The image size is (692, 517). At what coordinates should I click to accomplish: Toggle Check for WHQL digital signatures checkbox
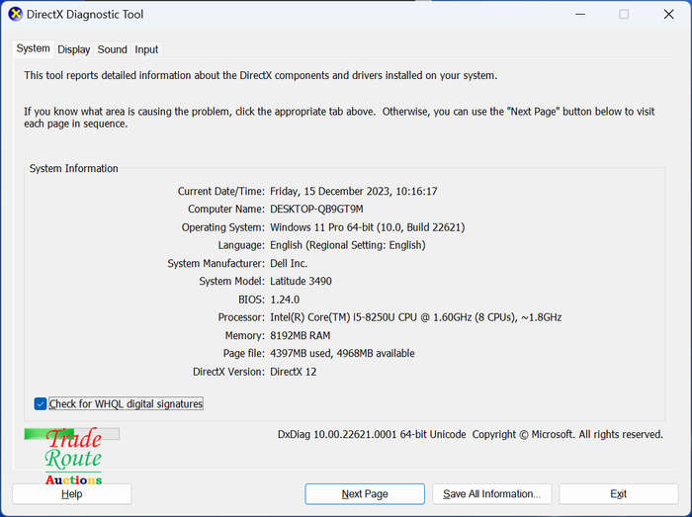[41, 403]
